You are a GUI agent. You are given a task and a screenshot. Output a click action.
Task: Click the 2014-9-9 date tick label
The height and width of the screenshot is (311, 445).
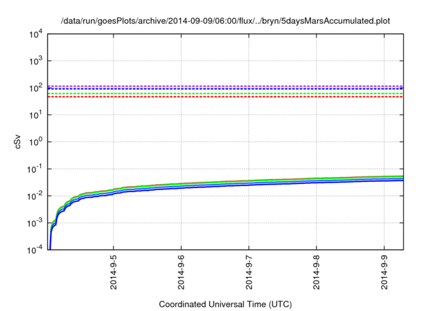click(x=385, y=272)
